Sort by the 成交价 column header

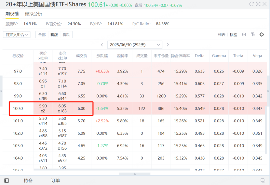[x=82, y=56]
